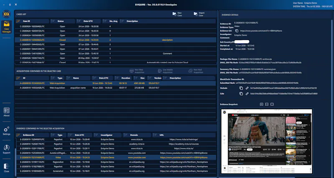This screenshot has height=178, width=334.
Task: Select Regionshot evidence E-20260610-151901113UTC
Action: click(x=116, y=162)
